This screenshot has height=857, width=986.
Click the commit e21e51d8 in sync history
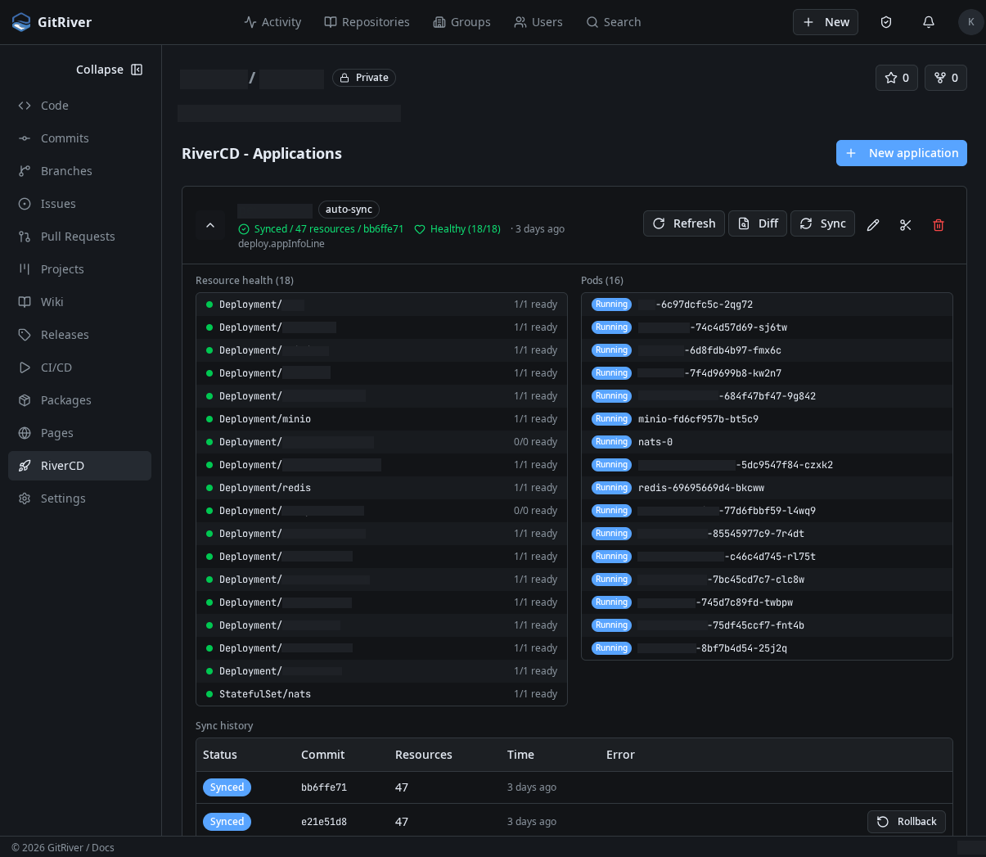coord(324,822)
